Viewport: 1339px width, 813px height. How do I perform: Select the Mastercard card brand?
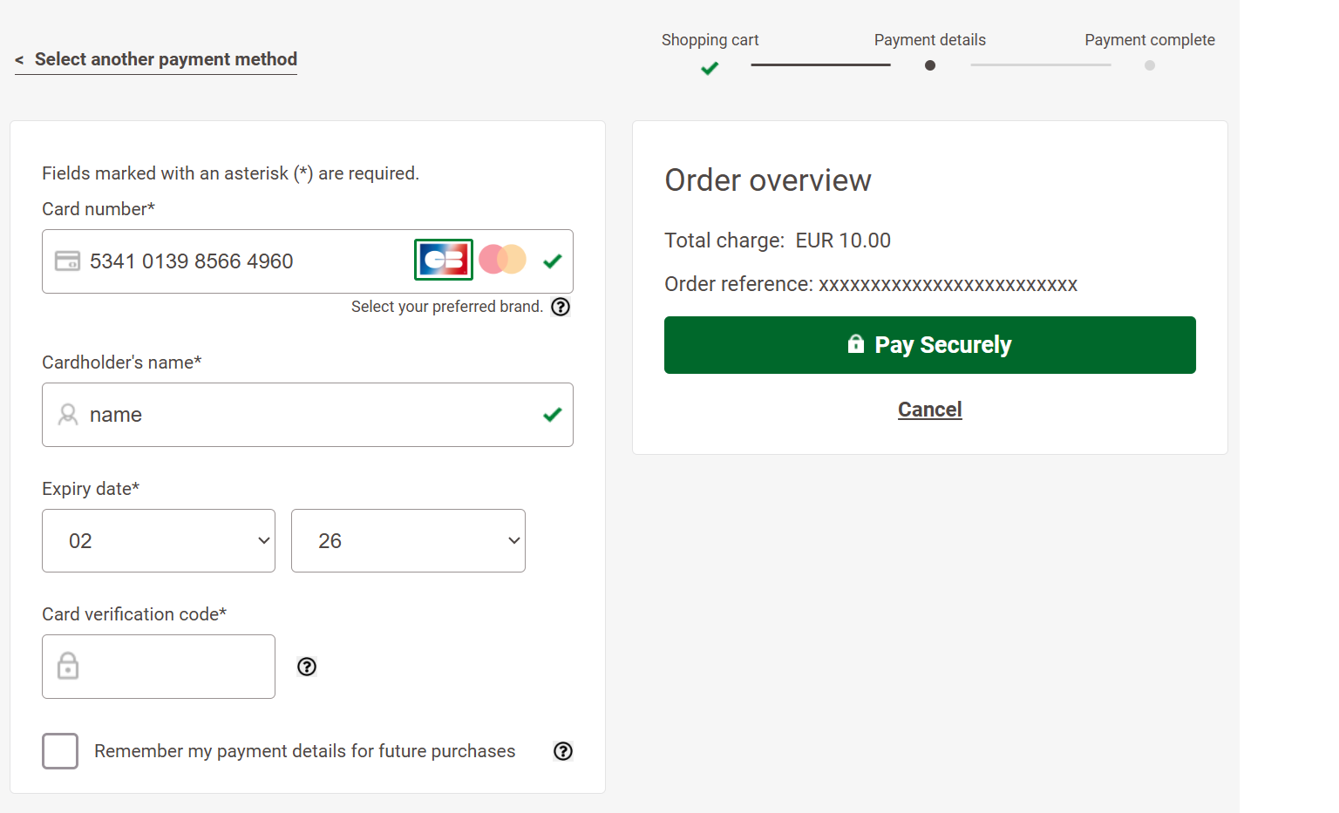502,259
